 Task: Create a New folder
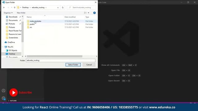[21, 13]
